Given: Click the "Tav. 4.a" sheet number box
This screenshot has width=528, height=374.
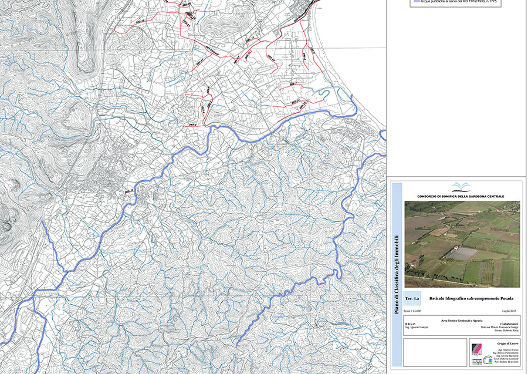Looking at the screenshot, I should point(412,298).
